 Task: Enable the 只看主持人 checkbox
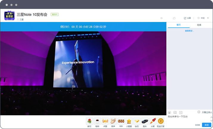point(199,112)
